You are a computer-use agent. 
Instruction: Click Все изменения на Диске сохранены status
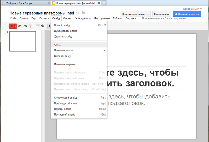tap(164, 18)
